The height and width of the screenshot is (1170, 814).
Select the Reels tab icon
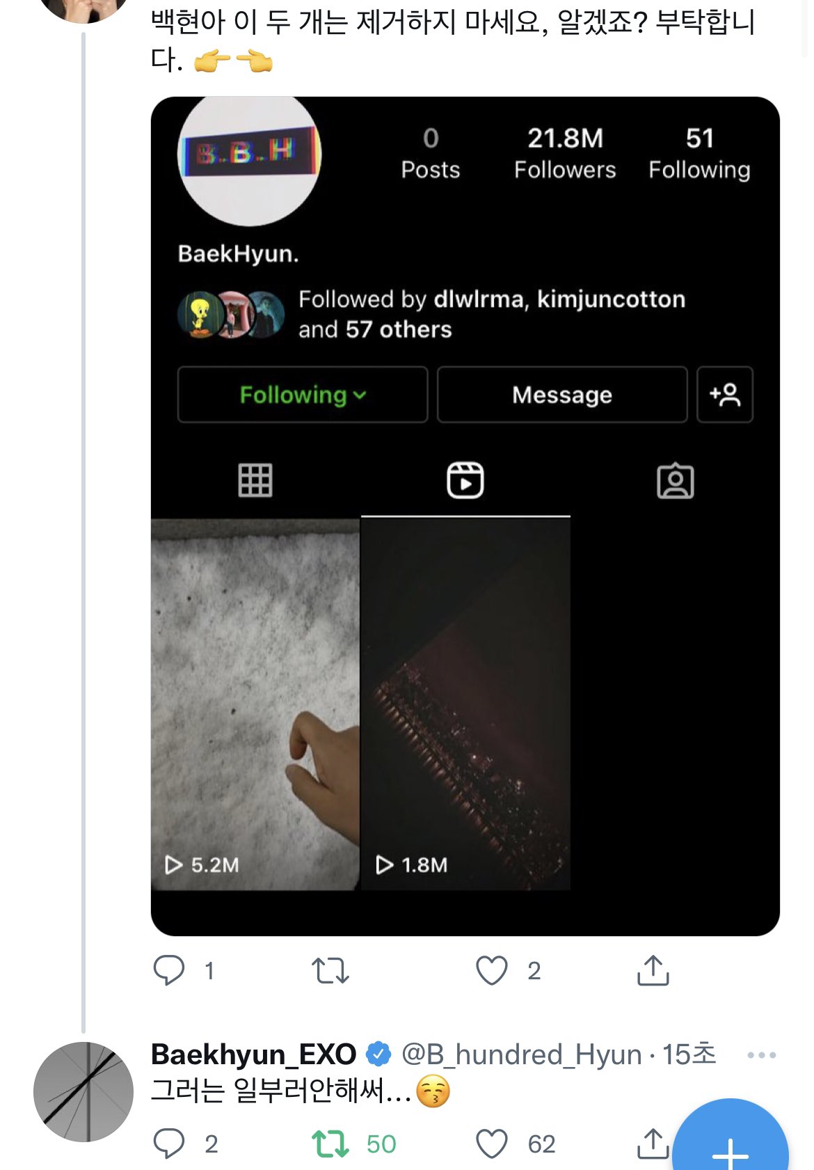(465, 480)
